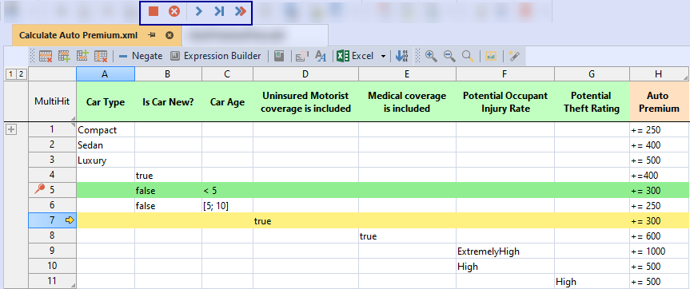Click the book icon next to Expression Builder
The width and height of the screenshot is (690, 289).
279,56
